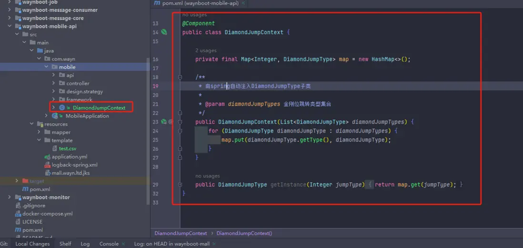This screenshot has height=248, width=523.
Task: Click the application.yml Spring config file icon
Action: pos(47,157)
